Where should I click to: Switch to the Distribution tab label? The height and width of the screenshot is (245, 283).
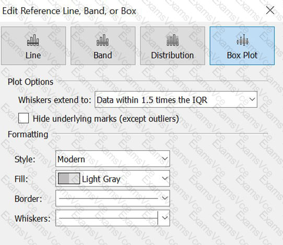(172, 55)
